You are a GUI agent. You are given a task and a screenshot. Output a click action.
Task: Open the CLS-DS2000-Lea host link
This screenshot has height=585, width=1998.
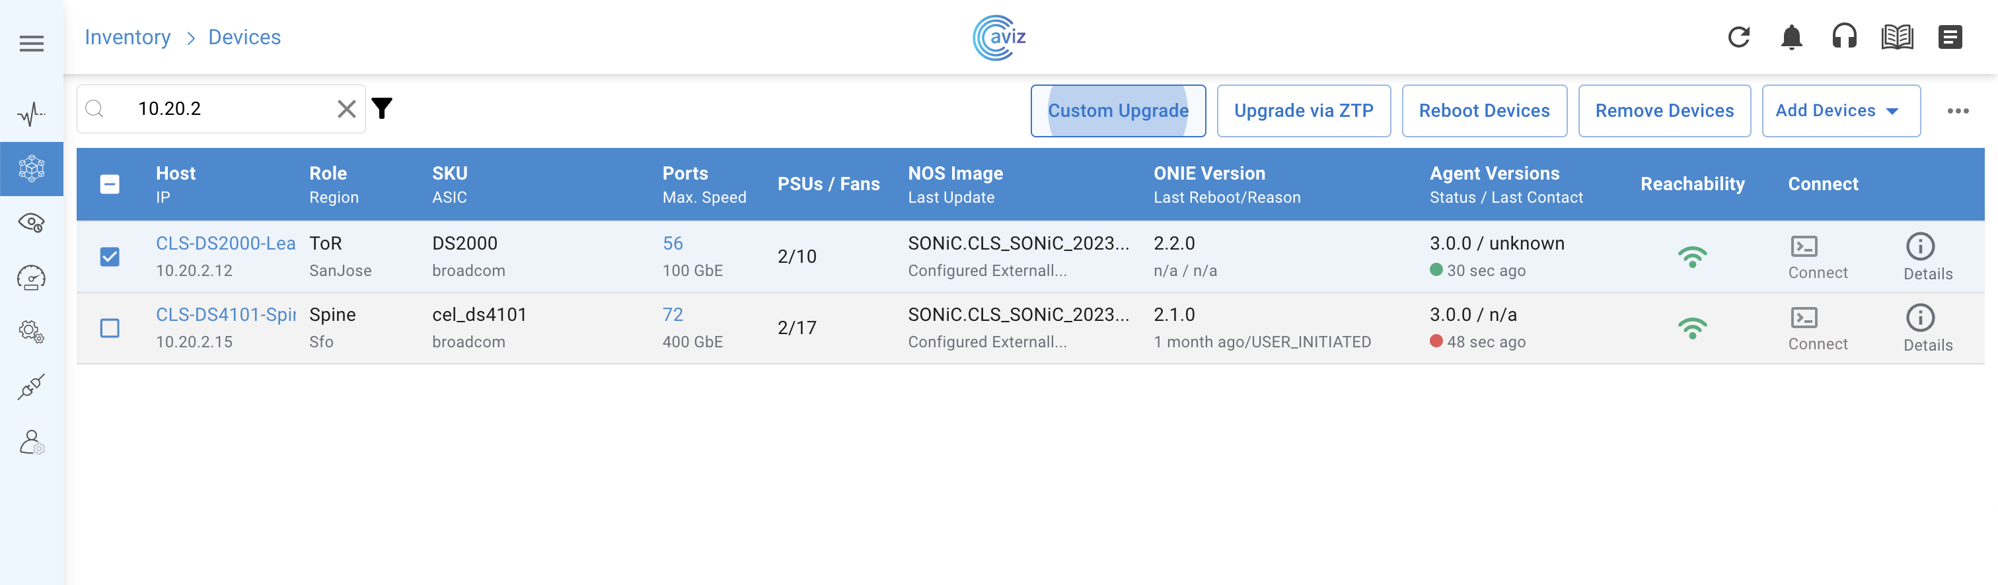tap(225, 243)
